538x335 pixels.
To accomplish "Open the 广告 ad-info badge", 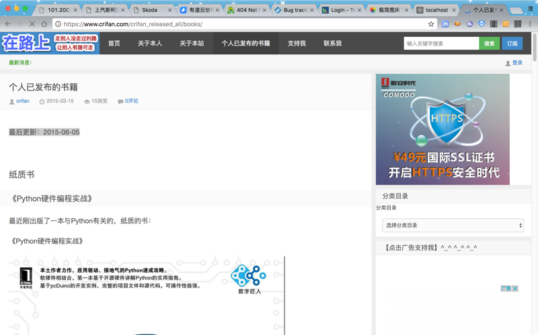I will 506,289.
